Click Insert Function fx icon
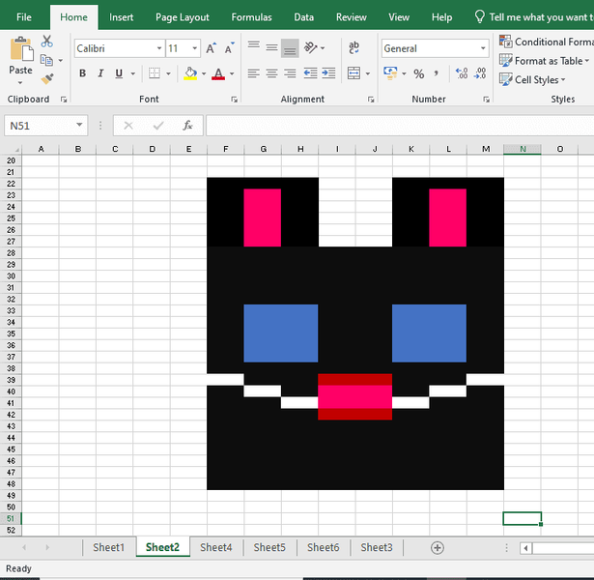This screenshot has width=594, height=580. click(x=187, y=126)
